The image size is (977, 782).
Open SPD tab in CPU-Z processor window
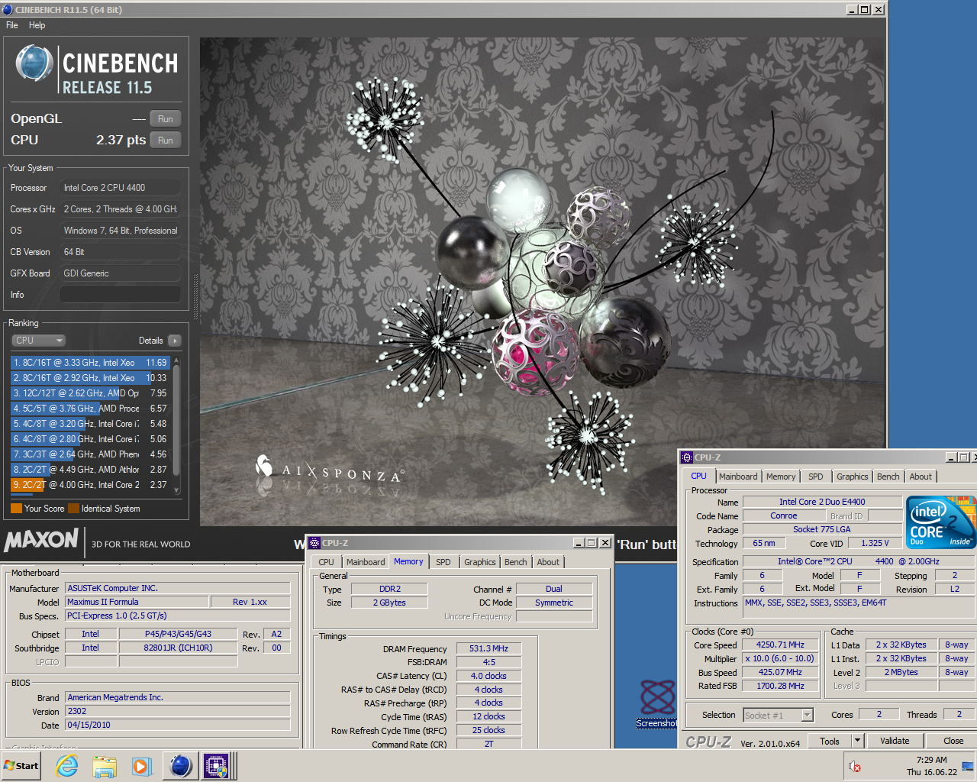(x=816, y=477)
